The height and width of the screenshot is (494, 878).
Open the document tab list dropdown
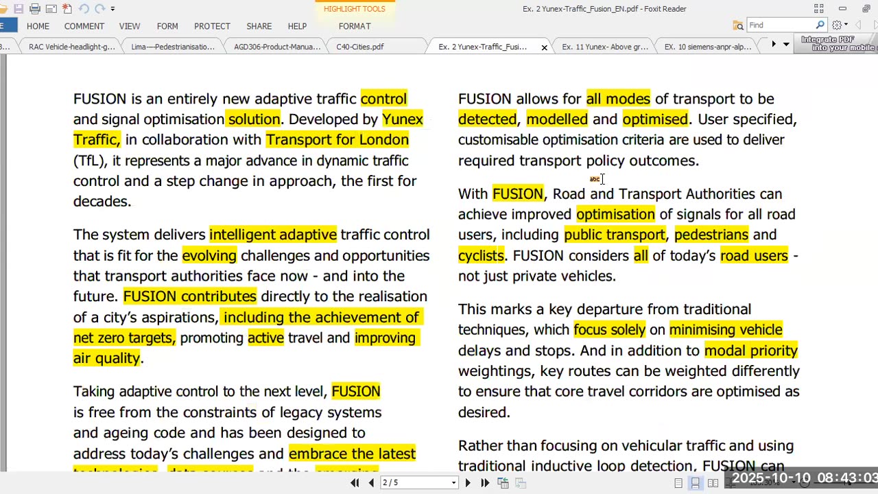click(786, 44)
